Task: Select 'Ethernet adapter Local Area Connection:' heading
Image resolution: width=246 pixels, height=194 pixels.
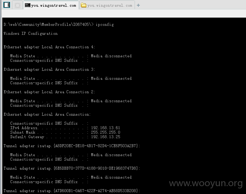Action: (47, 115)
